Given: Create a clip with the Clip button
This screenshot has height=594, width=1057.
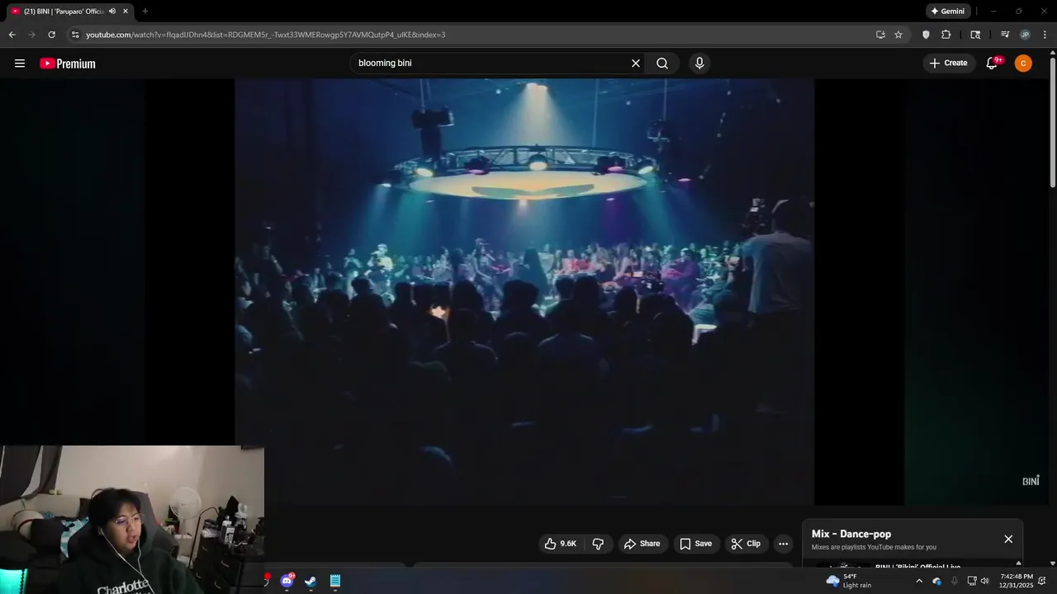Looking at the screenshot, I should pos(746,544).
